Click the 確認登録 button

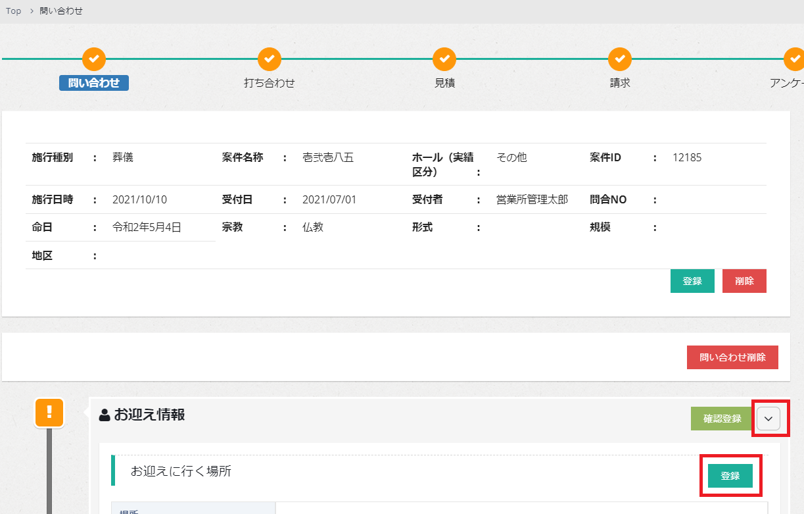click(722, 419)
